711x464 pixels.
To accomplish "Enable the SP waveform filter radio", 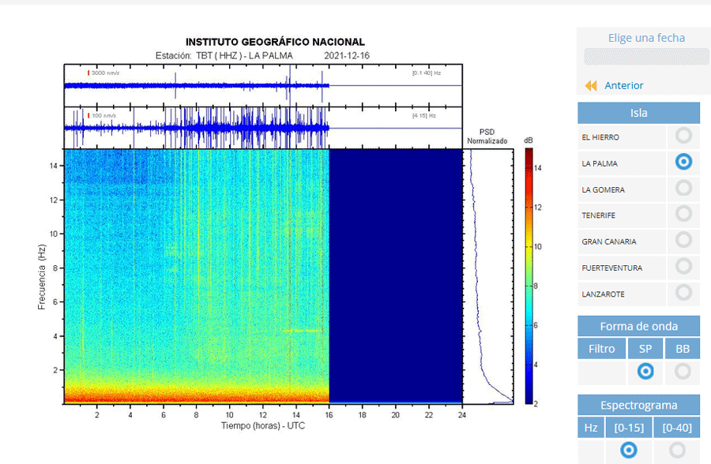I will tap(645, 371).
